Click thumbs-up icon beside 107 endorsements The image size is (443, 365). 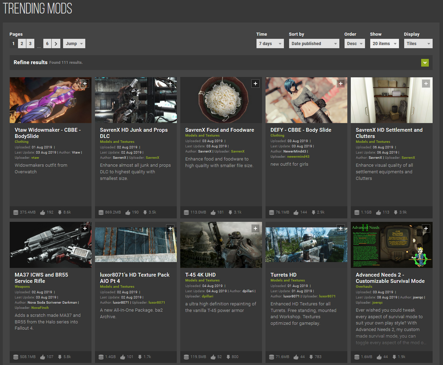[43, 357]
